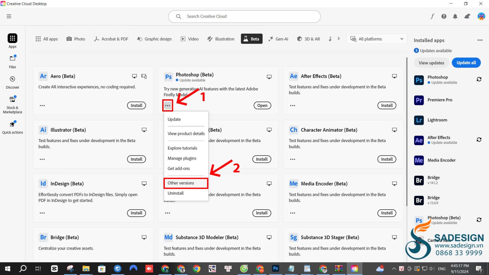This screenshot has width=489, height=275.
Task: Open Photoshop (Beta) with Open button
Action: point(262,105)
